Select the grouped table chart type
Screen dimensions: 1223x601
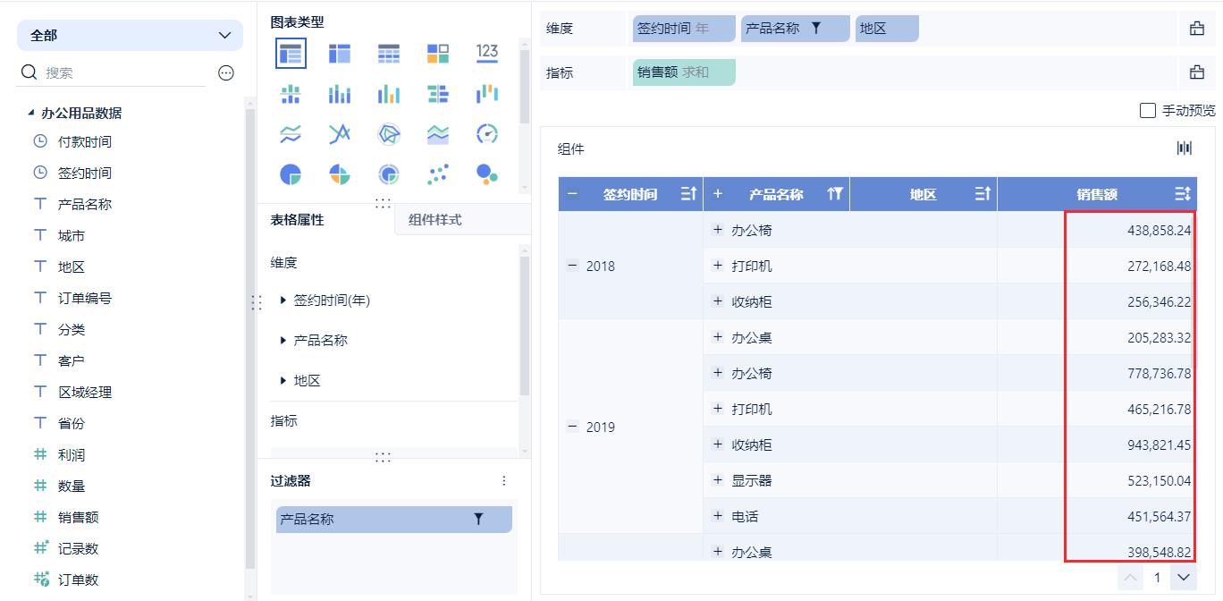click(291, 53)
